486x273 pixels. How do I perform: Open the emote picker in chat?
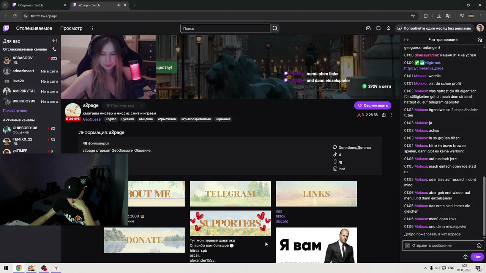coord(479,246)
